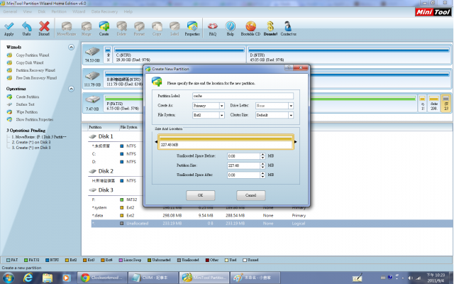The width and height of the screenshot is (454, 284).
Task: Click right handle arrow of size bar
Action: (x=296, y=142)
